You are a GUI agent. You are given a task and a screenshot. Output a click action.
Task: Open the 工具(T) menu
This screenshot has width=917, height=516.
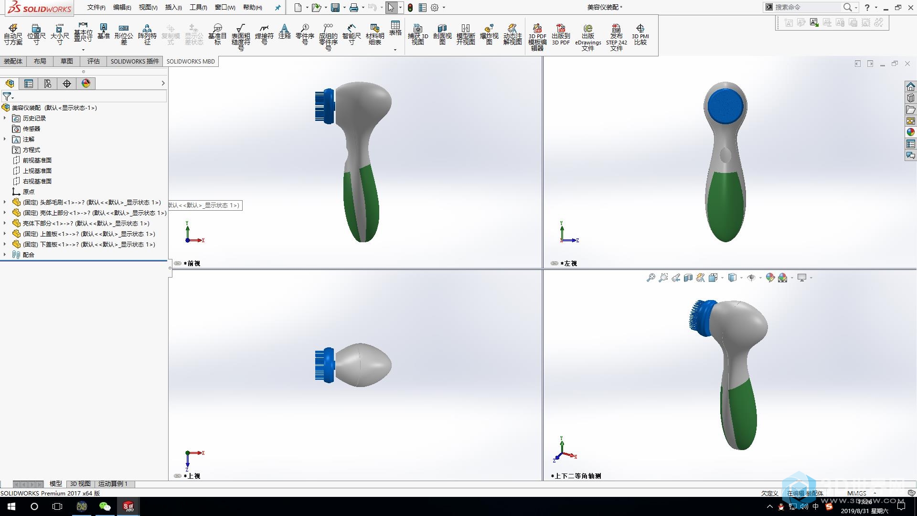198,7
